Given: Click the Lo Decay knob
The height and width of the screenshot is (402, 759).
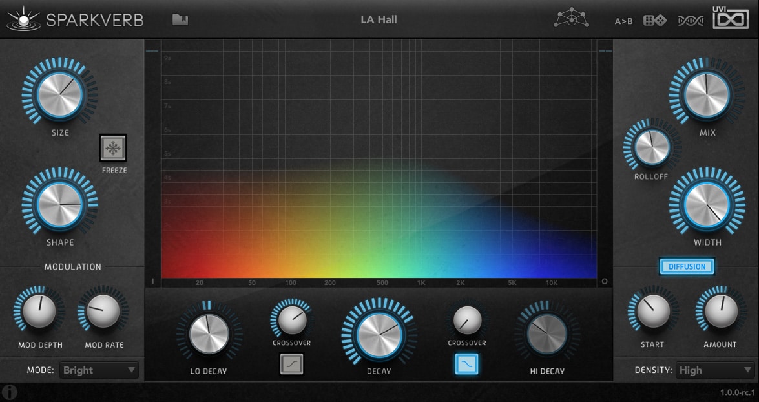Looking at the screenshot, I should click(x=209, y=333).
